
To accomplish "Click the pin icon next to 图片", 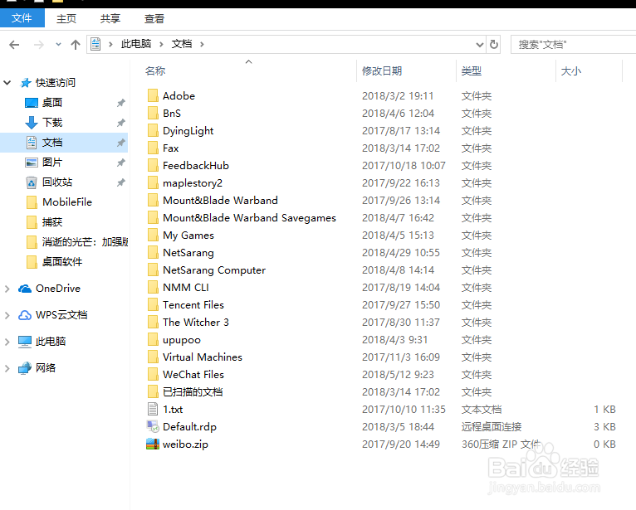I will pos(121,163).
